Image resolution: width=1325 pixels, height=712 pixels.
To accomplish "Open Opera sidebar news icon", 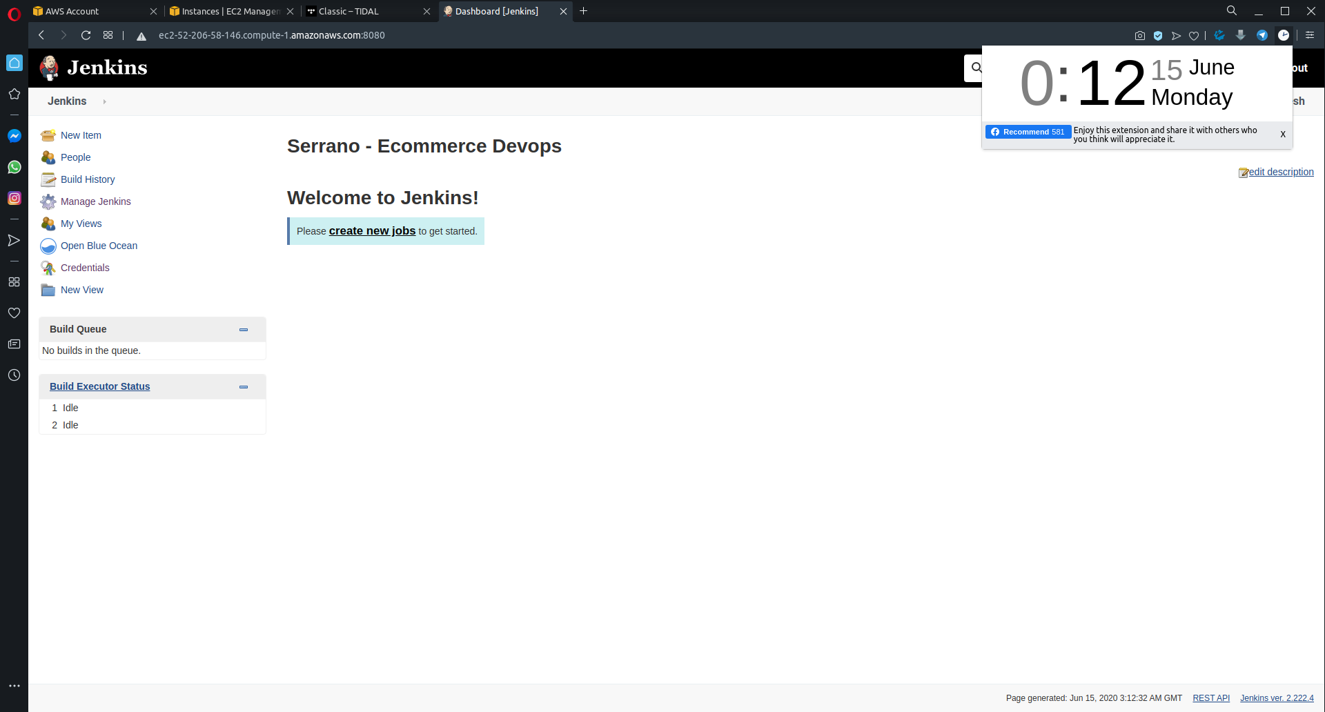I will pos(14,344).
